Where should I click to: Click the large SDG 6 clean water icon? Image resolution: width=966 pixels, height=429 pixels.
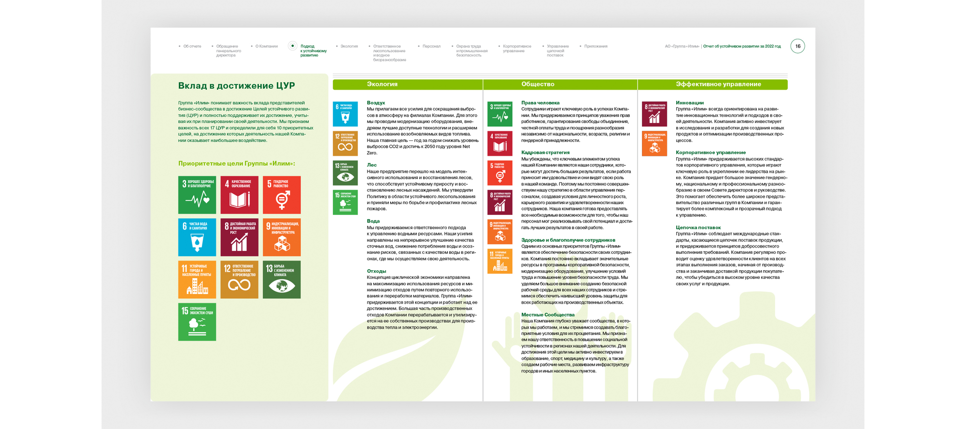[197, 237]
